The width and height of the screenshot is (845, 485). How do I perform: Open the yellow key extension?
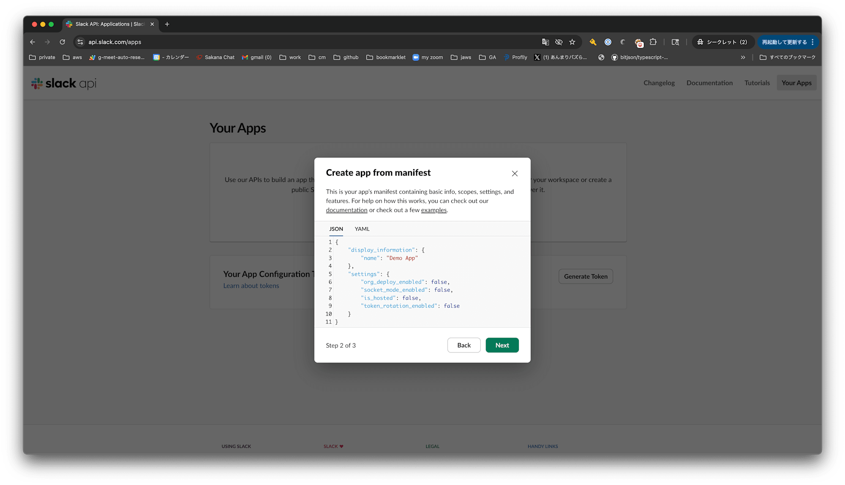(x=593, y=42)
